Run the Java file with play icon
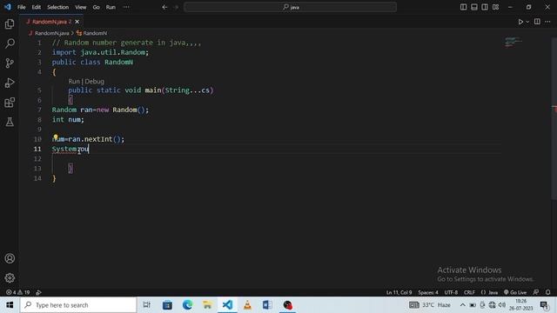Screen dimensions: 557x313 [x=520, y=22]
